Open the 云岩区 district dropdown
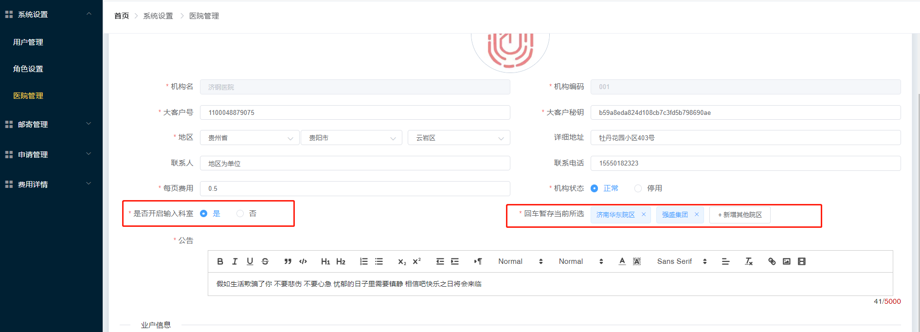Viewport: 920px width, 332px height. pyautogui.click(x=458, y=138)
